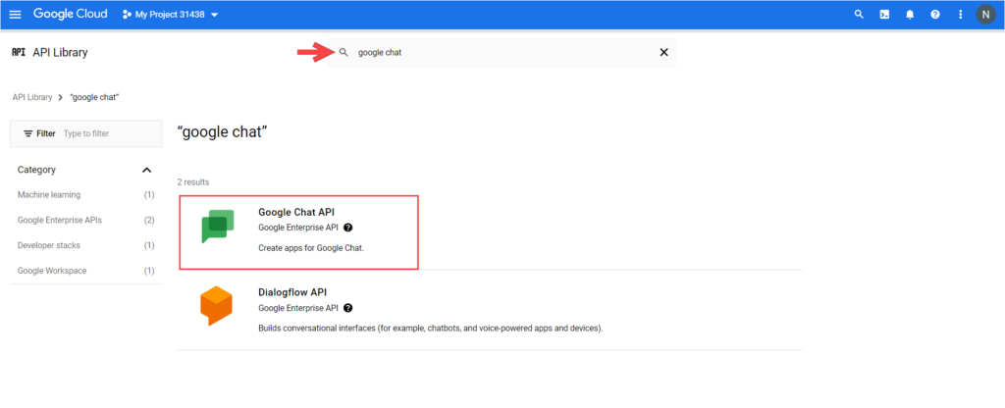1005x408 pixels.
Task: Filter by Google Enterprise APIs category
Action: pos(59,220)
